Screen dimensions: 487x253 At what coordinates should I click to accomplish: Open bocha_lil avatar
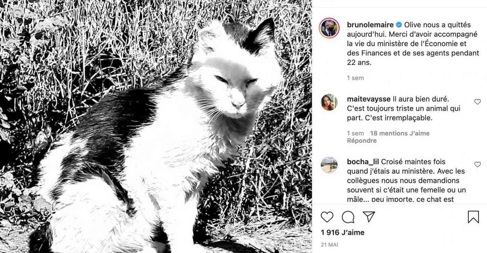click(x=329, y=165)
